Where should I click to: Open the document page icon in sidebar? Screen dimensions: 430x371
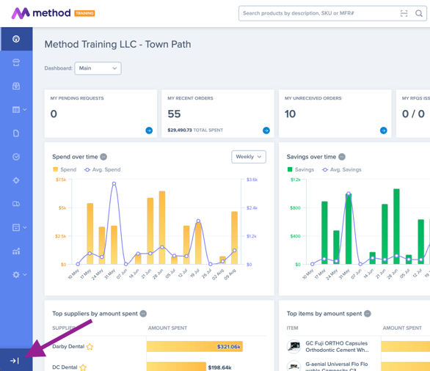click(16, 133)
